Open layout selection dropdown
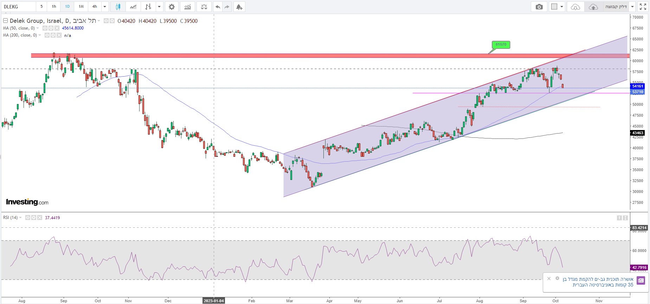 click(x=561, y=7)
